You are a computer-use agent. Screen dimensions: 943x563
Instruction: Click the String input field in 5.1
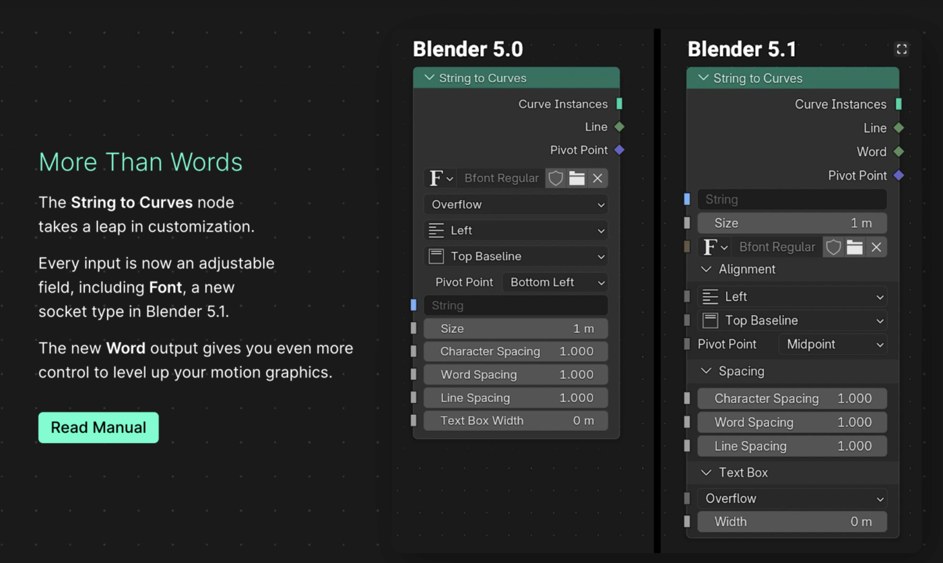click(x=792, y=199)
